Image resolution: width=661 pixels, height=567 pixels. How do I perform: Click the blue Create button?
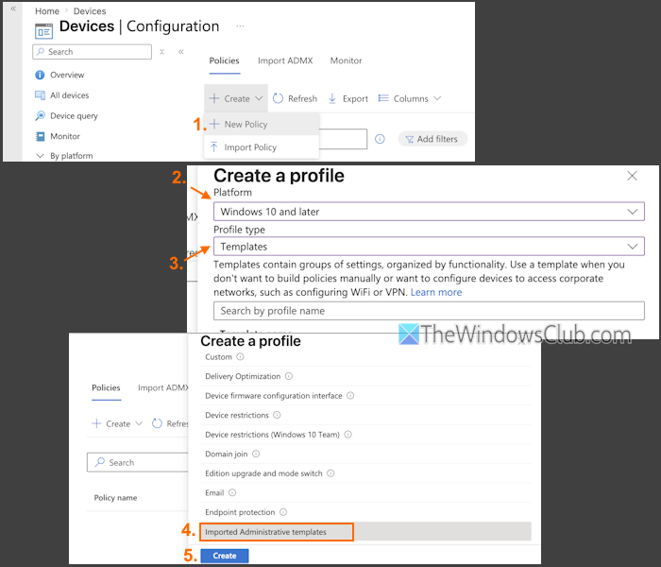click(x=225, y=556)
